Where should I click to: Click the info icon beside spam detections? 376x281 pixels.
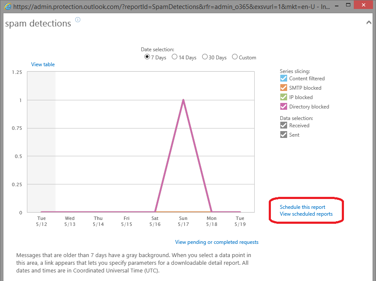pos(78,20)
